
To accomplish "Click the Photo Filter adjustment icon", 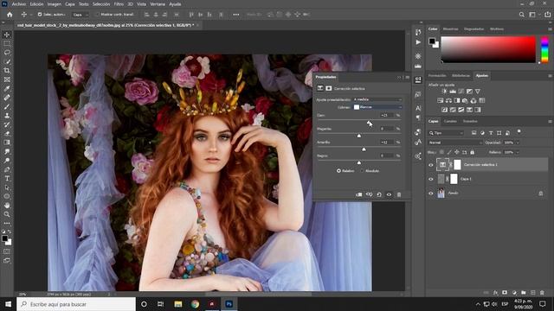I will tap(465, 100).
